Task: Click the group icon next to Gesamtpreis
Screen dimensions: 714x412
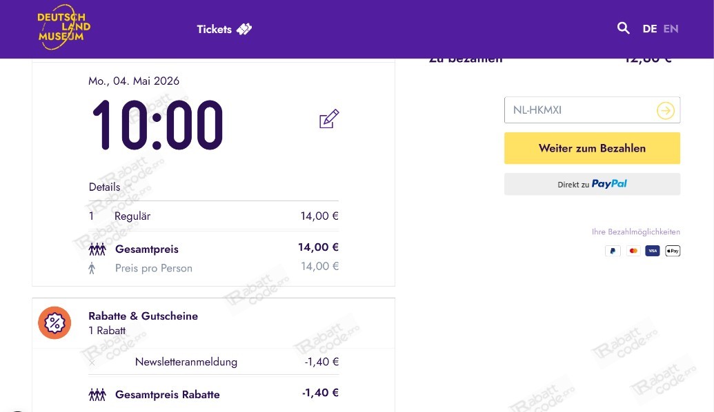Action: [97, 249]
